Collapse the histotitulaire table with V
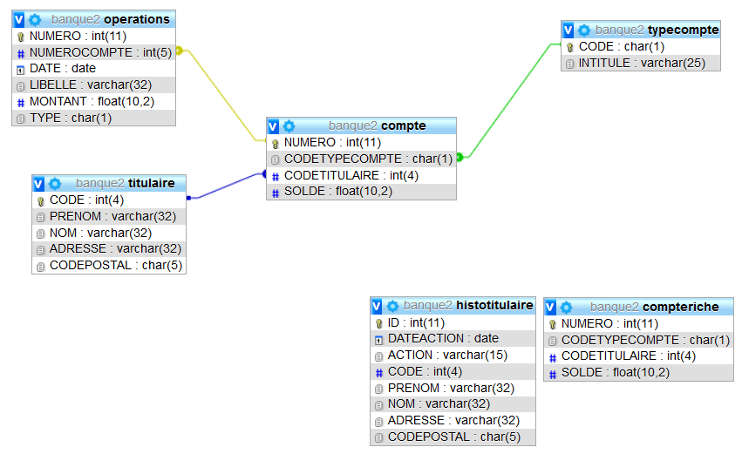This screenshot has height=454, width=742. click(x=378, y=306)
